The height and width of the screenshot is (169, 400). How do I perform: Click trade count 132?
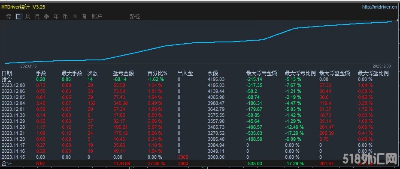point(91,103)
